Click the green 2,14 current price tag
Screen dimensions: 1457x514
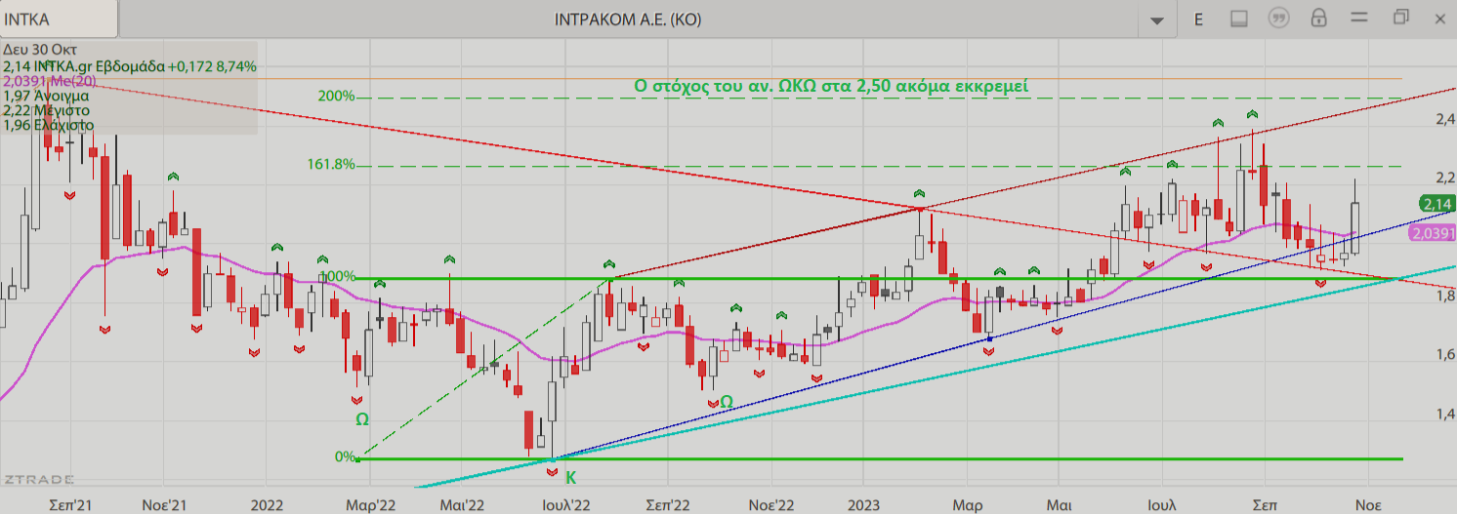[1436, 204]
